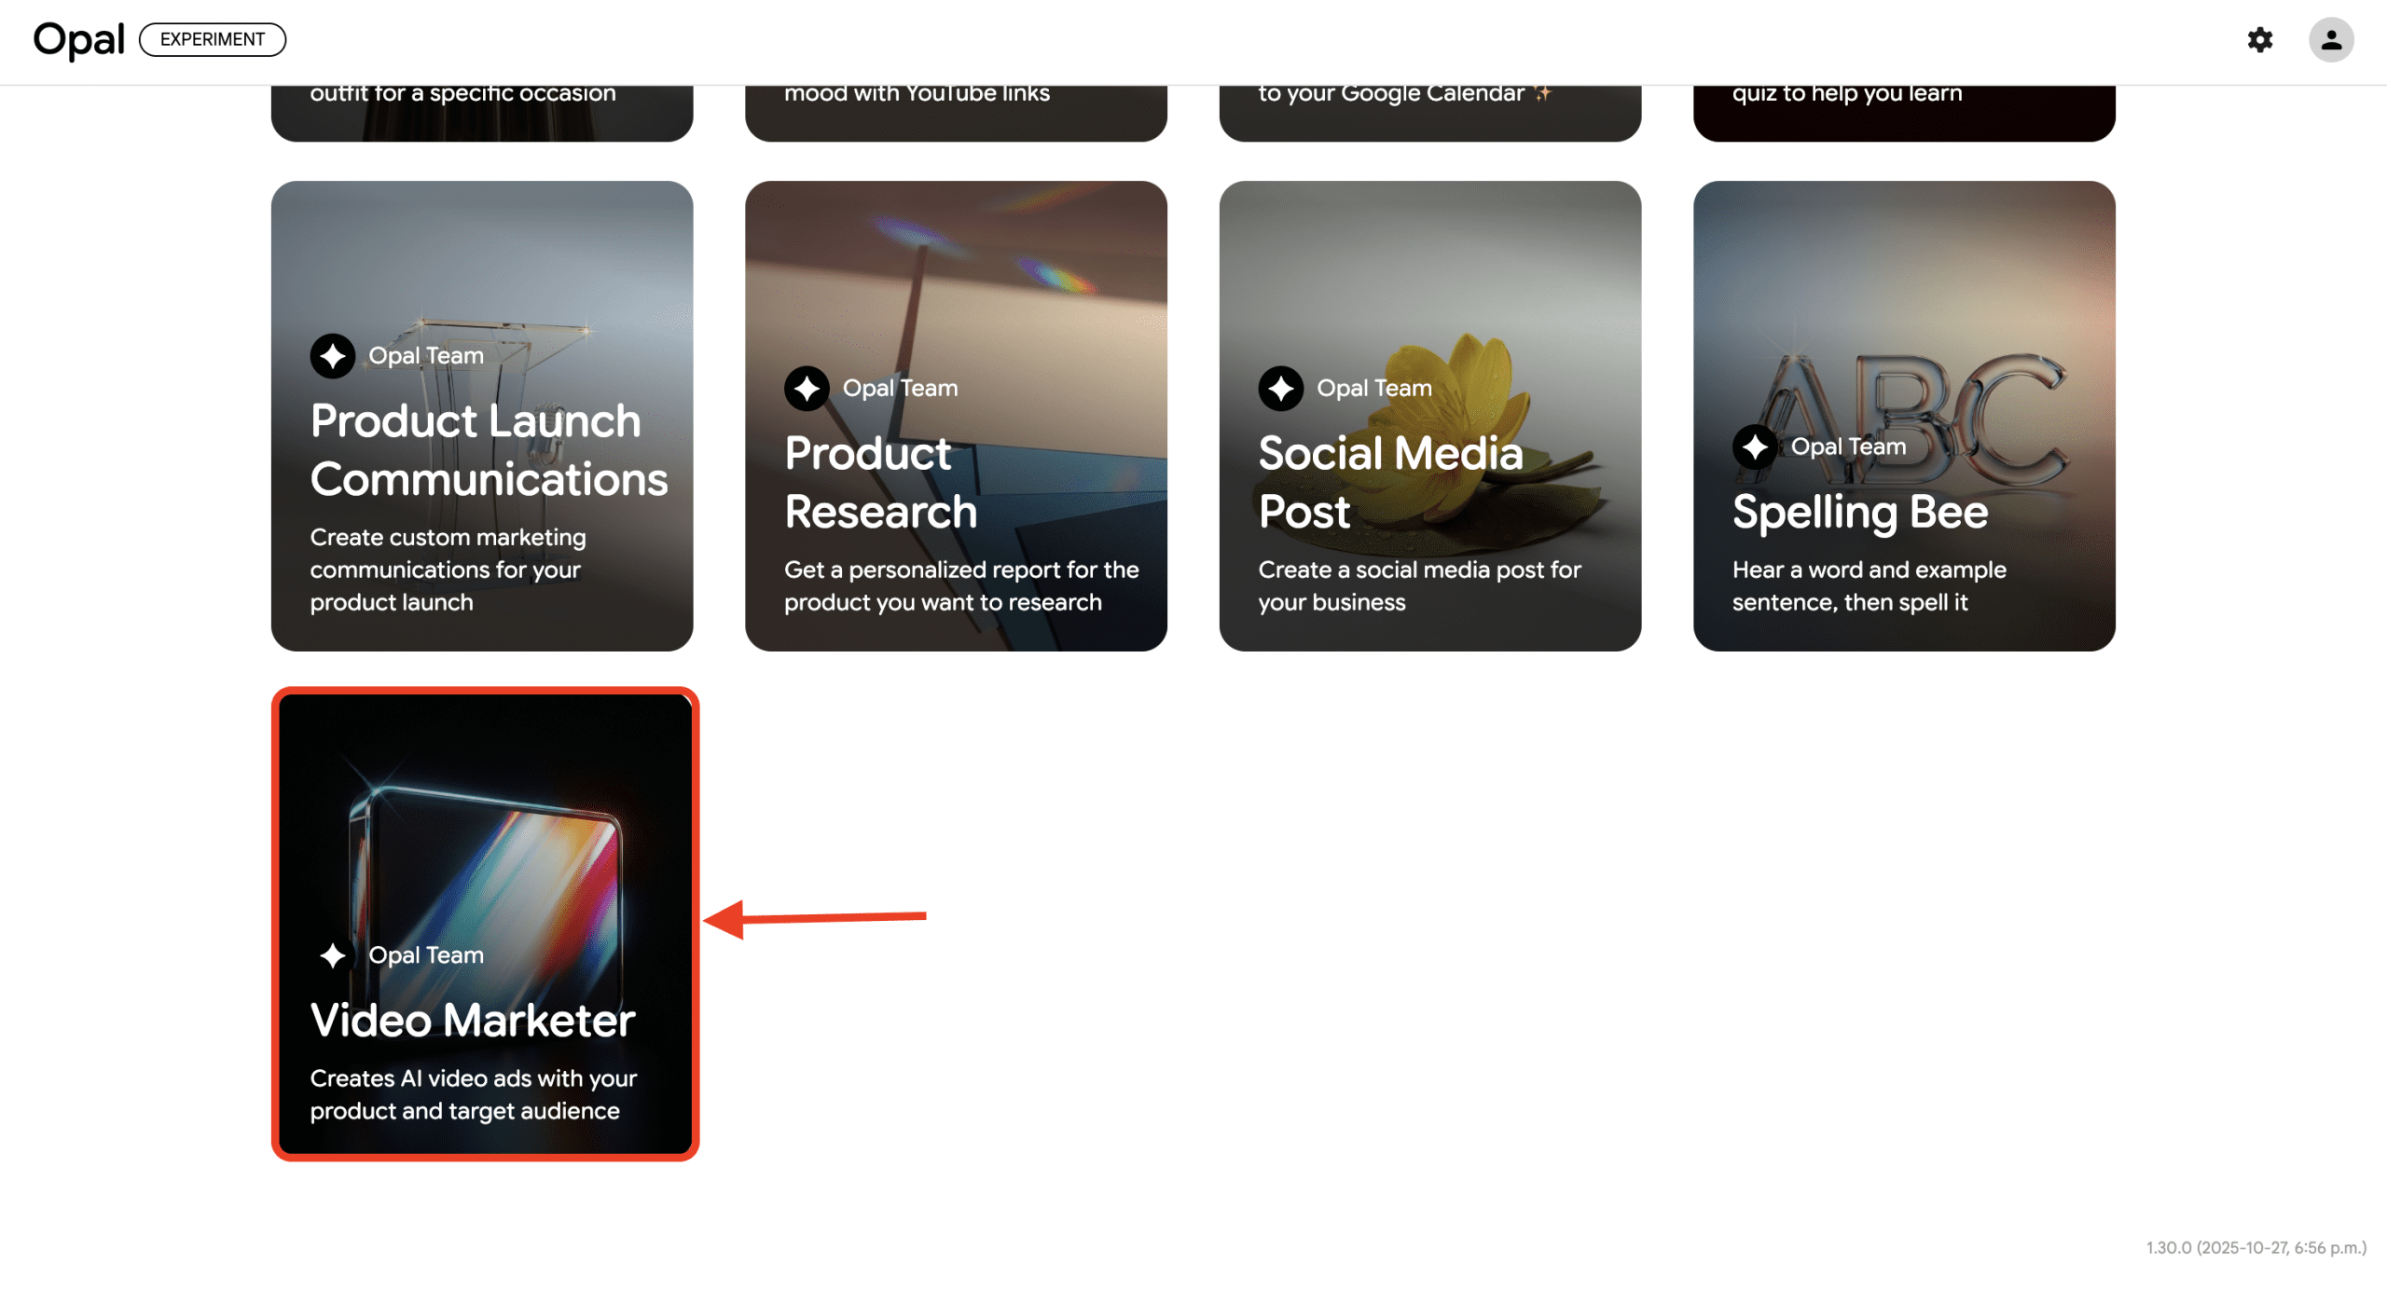The width and height of the screenshot is (2387, 1290).
Task: Open the outfit for a specific occasion card
Action: tap(482, 113)
